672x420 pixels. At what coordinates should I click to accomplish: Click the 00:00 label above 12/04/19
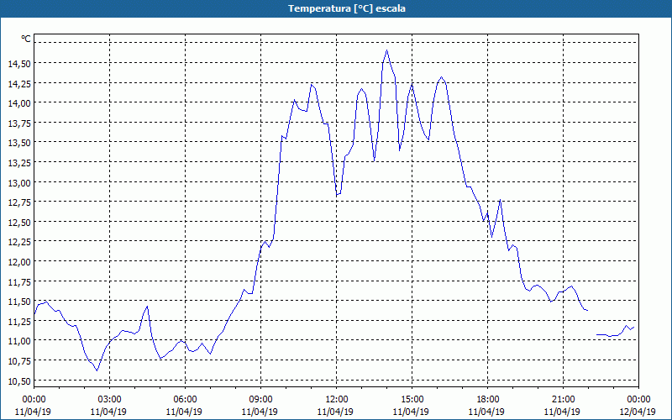coord(639,400)
